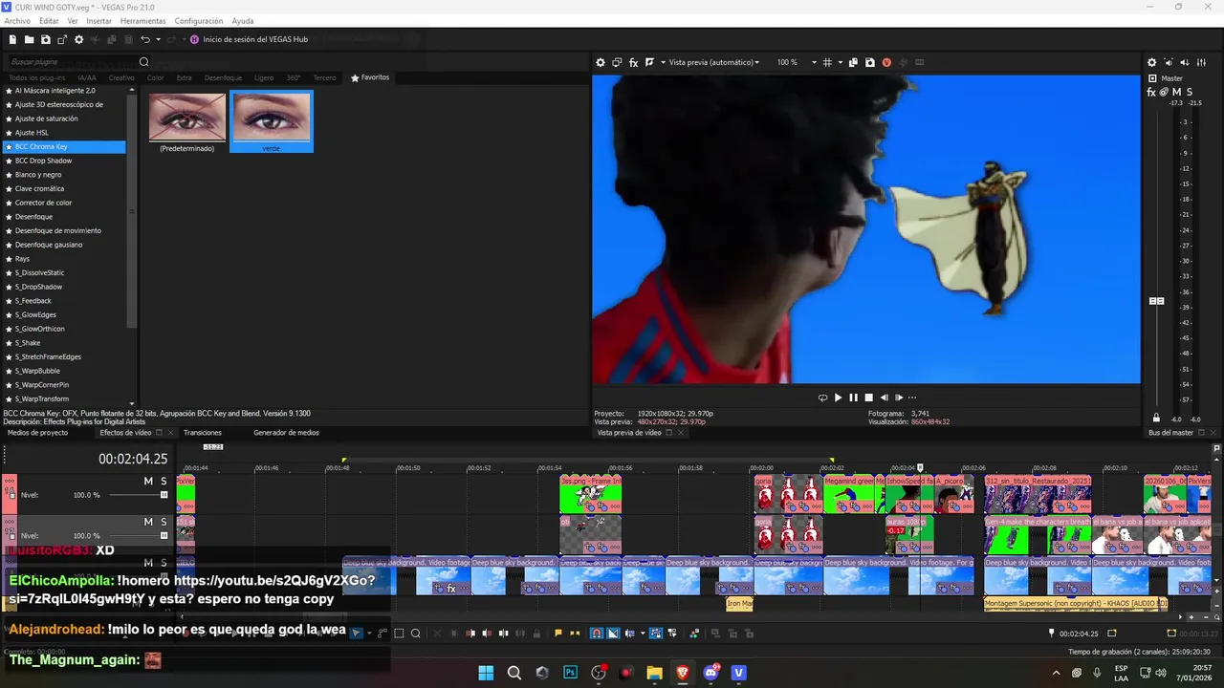The width and height of the screenshot is (1224, 688).
Task: Switch to Transiciones tab
Action: 203,433
